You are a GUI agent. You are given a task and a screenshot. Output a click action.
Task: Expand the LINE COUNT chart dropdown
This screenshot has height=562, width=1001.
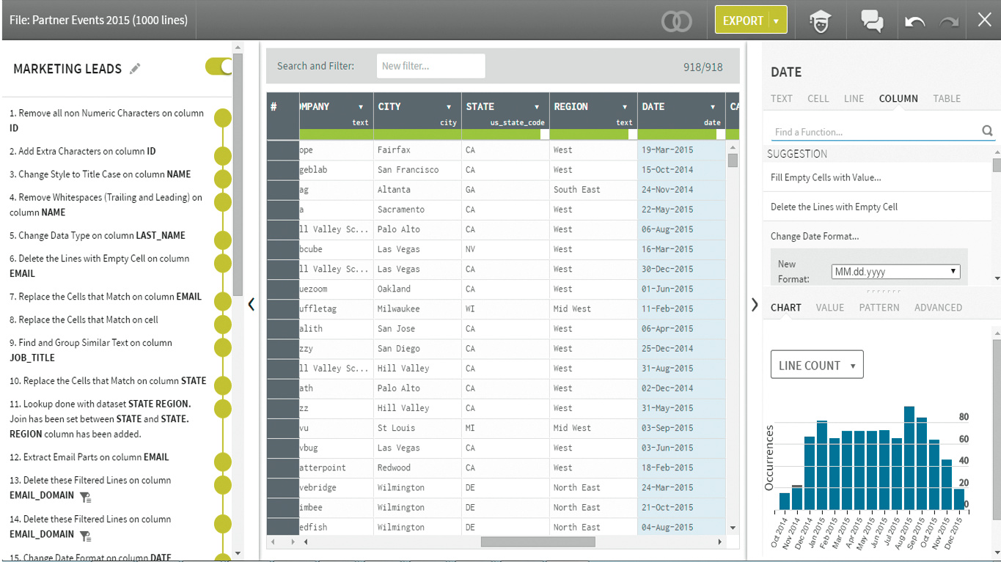(816, 365)
